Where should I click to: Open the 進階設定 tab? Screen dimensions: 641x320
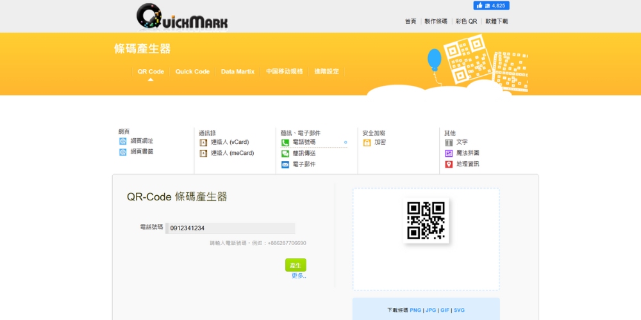(x=327, y=72)
